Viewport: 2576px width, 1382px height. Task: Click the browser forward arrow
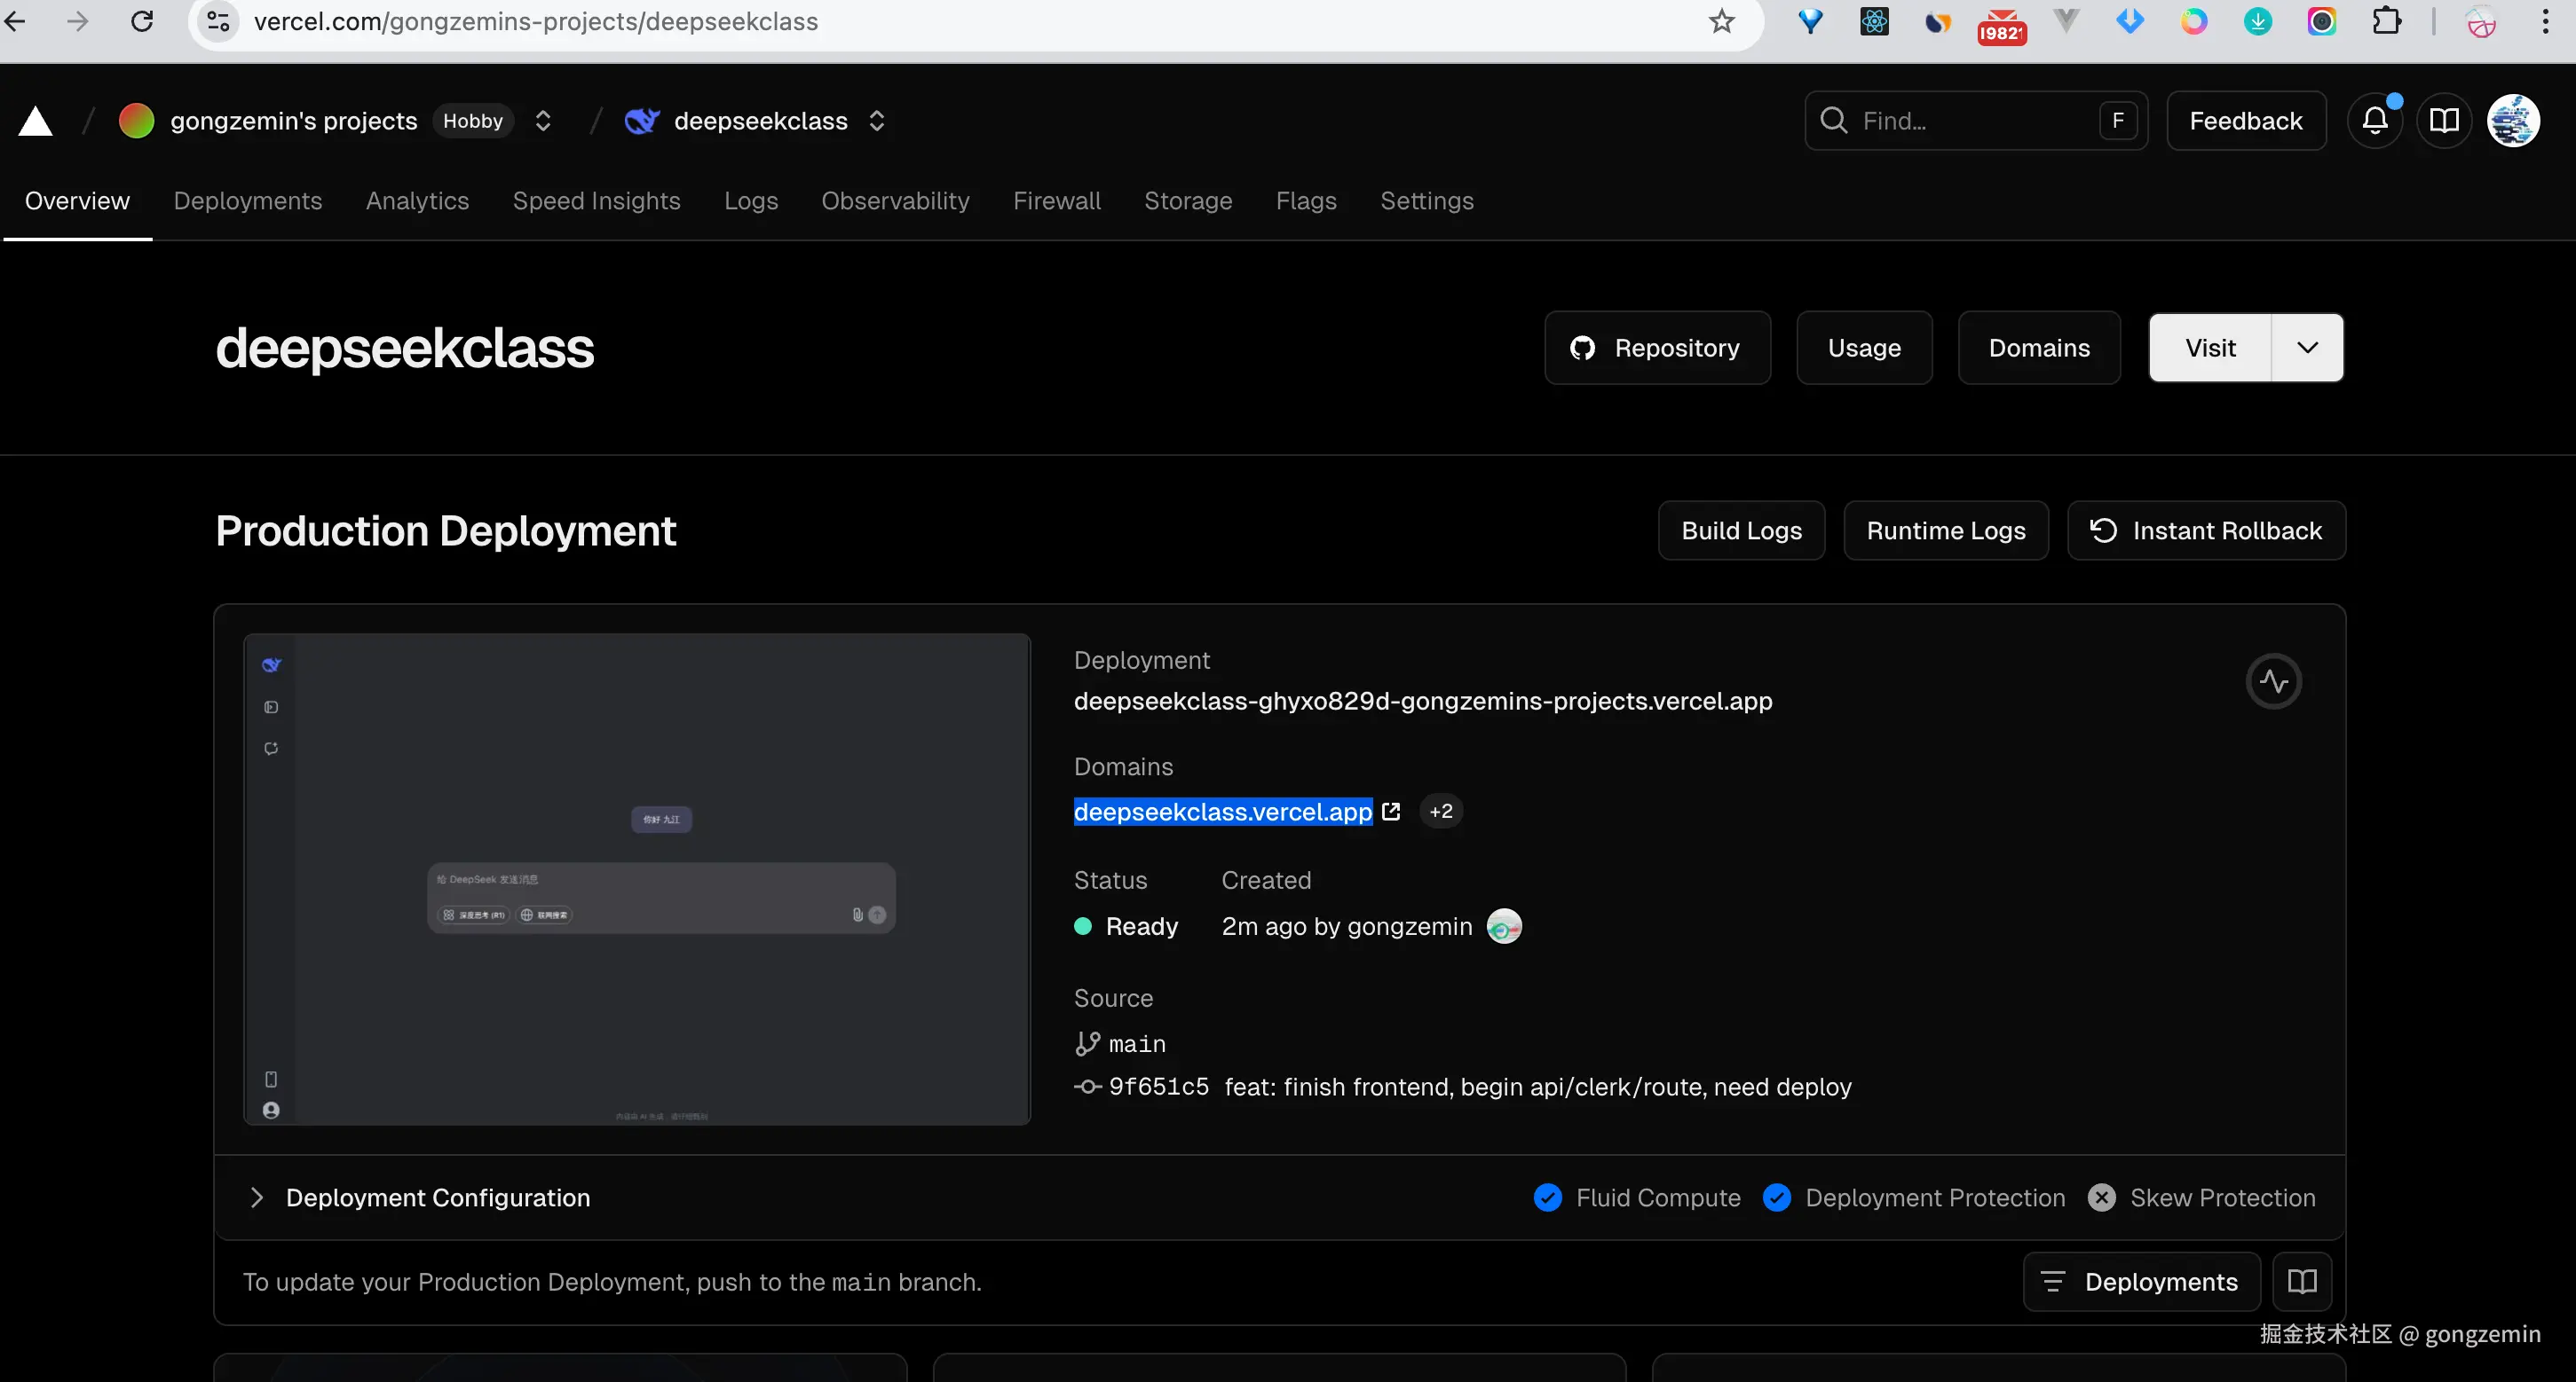(78, 21)
